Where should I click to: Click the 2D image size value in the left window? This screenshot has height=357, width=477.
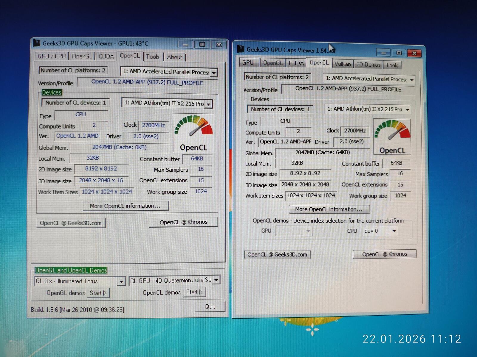pos(101,169)
